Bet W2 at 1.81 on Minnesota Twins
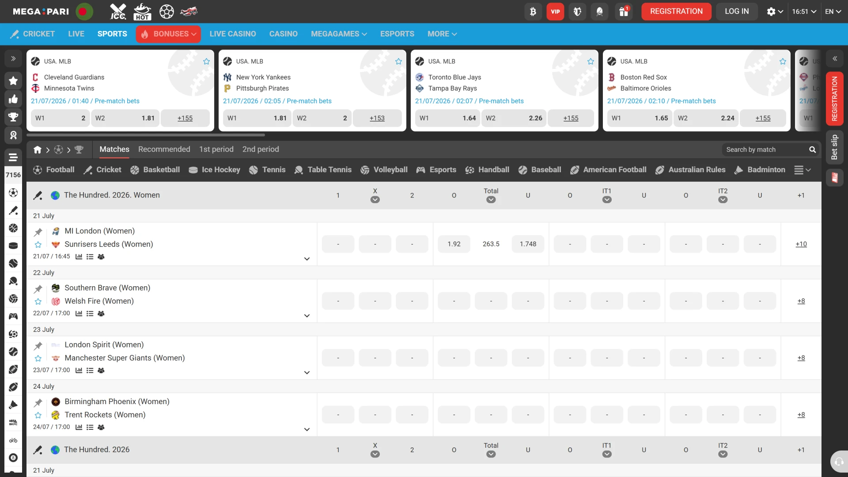This screenshot has height=477, width=848. tap(125, 118)
